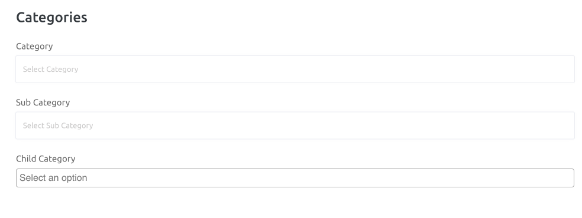Click the 'Select Category' placeholder text

50,70
